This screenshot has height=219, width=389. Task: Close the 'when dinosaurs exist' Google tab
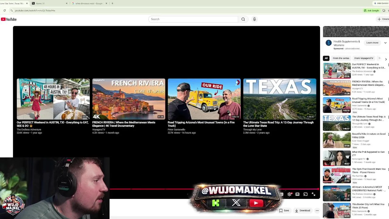106,3
